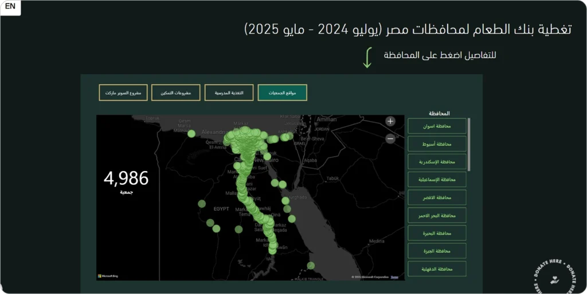Click the Microsoft Bing logo on map
This screenshot has width=587, height=294.
pyautogui.click(x=107, y=276)
